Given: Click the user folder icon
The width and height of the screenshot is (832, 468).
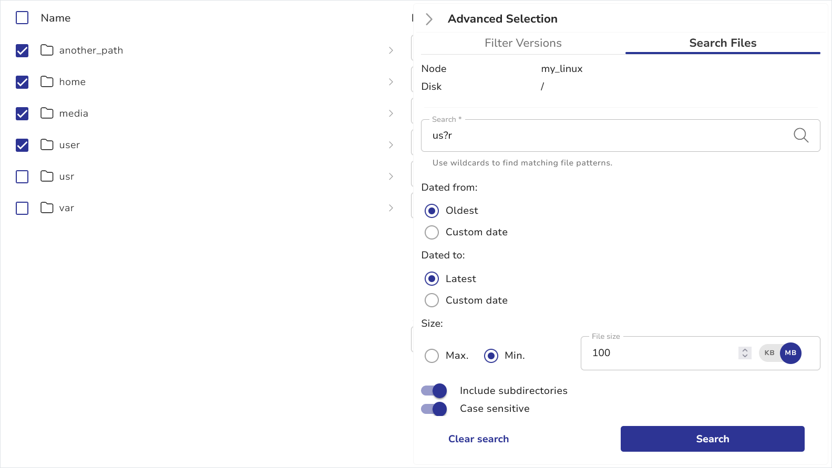Looking at the screenshot, I should point(47,145).
